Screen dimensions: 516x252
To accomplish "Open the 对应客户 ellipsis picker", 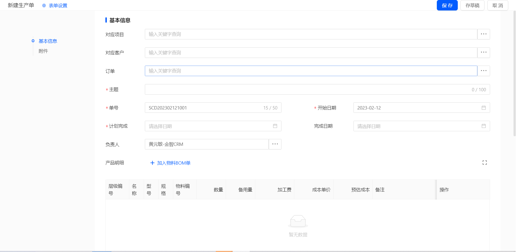I will (483, 53).
